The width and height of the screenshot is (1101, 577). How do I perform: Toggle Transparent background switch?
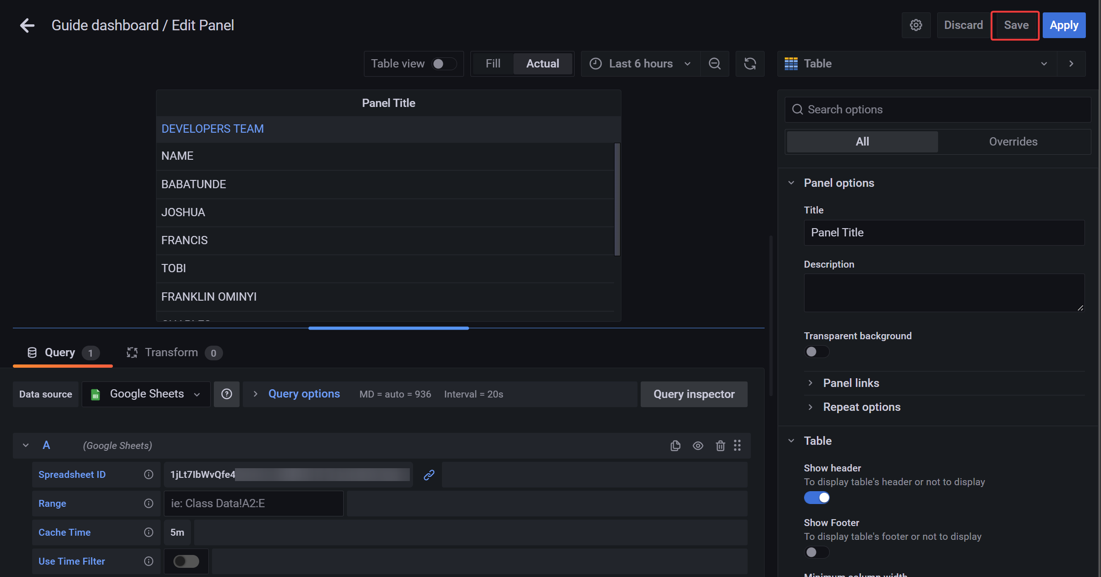coord(816,352)
